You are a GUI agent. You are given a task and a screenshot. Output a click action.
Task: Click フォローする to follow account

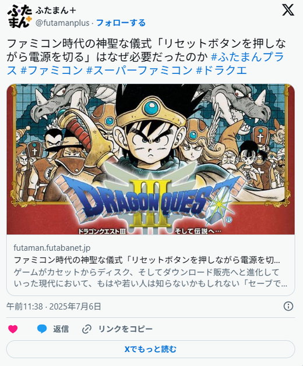[x=121, y=23]
